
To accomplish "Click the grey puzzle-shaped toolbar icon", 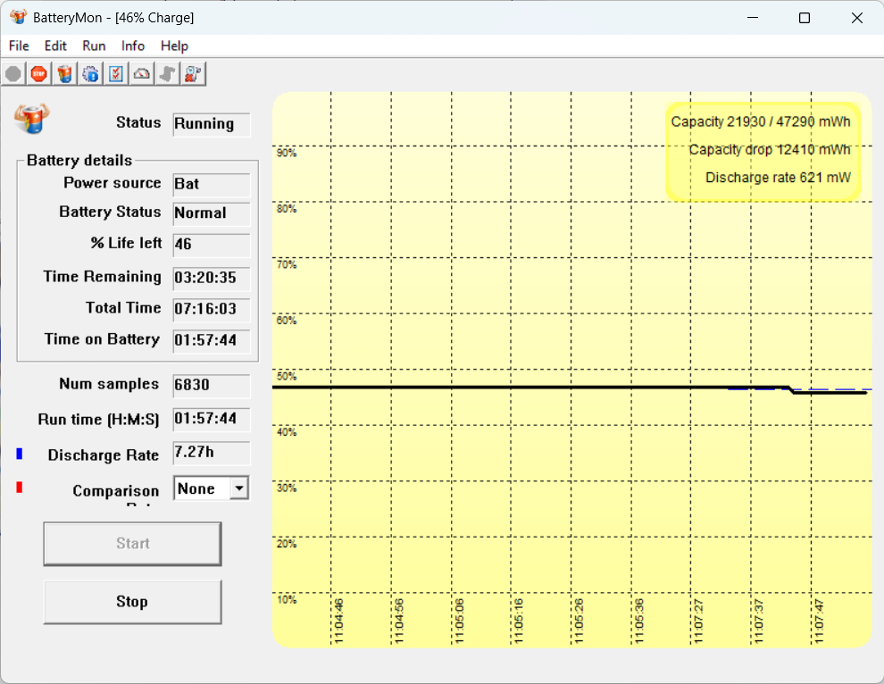I will pyautogui.click(x=168, y=74).
